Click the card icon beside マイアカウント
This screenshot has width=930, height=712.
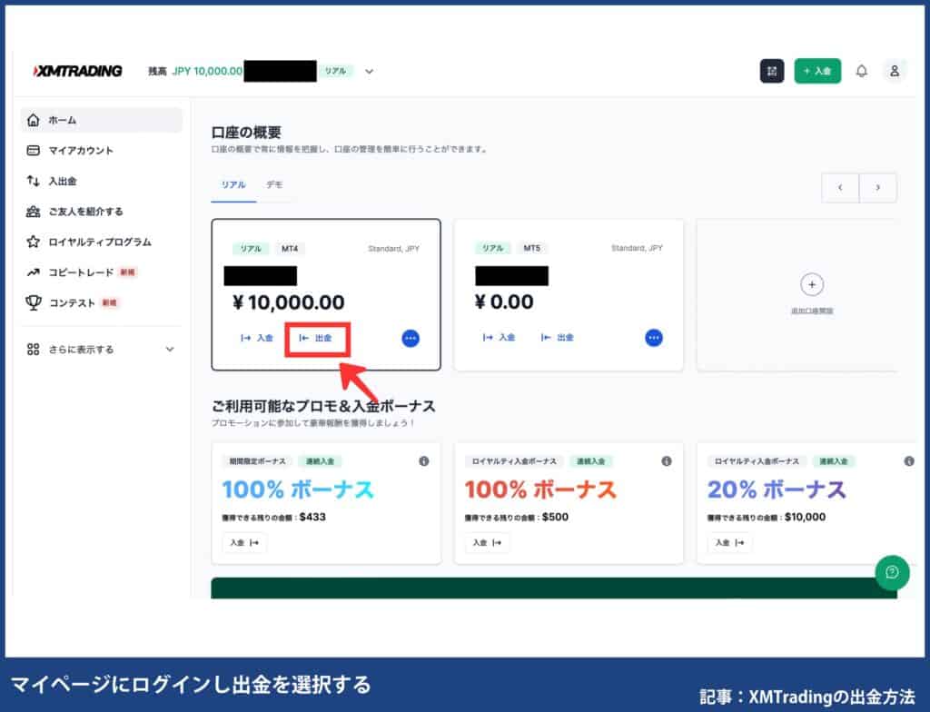click(x=34, y=151)
